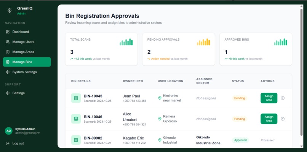Select the Manage Bins navigation item

pos(27,62)
